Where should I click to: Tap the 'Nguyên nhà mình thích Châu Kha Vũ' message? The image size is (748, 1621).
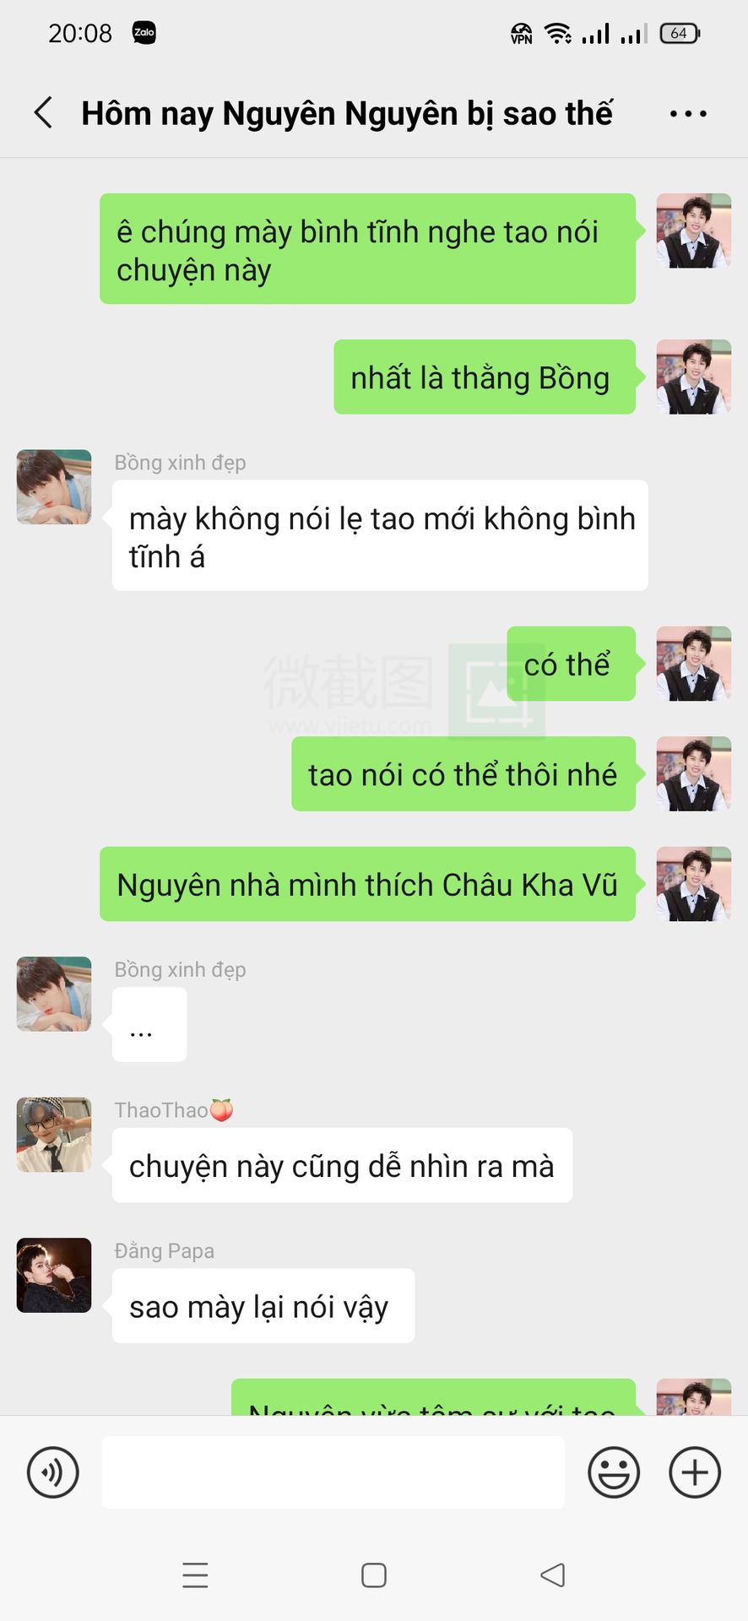(368, 884)
